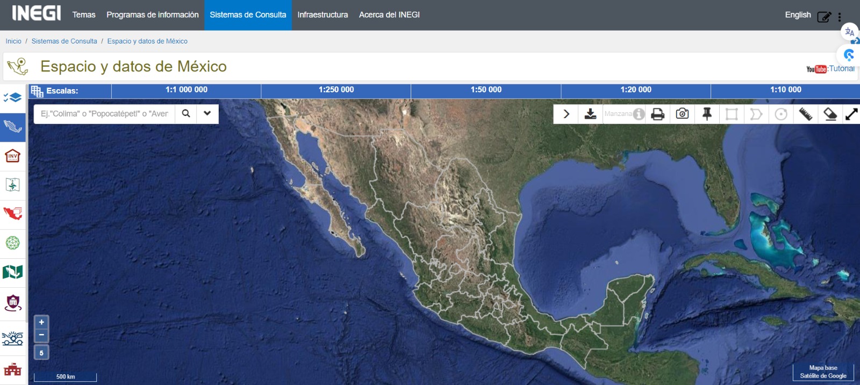Click the magnifier search button
Screen dimensions: 860x385
tap(186, 114)
